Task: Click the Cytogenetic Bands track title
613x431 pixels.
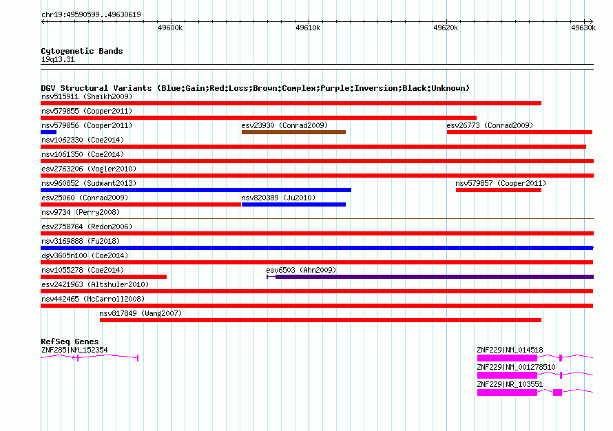Action: coord(82,51)
